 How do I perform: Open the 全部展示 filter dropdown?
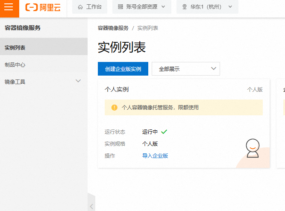(x=186, y=69)
